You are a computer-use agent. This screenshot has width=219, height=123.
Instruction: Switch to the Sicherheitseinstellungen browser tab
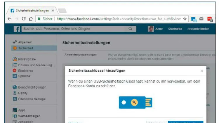pyautogui.click(x=32, y=11)
